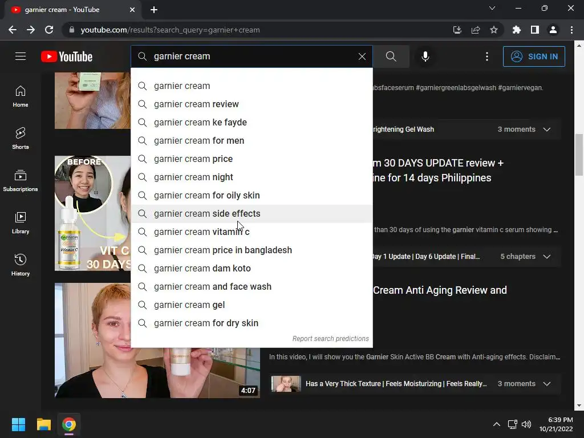The width and height of the screenshot is (584, 438).
Task: Click the small moments thumbnail beside Thick Texture
Action: point(286,384)
